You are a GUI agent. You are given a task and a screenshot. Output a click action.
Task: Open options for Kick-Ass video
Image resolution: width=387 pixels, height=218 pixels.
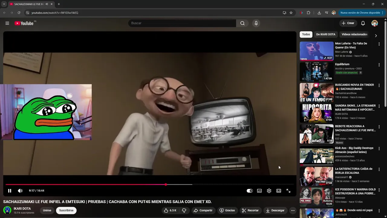379,149
